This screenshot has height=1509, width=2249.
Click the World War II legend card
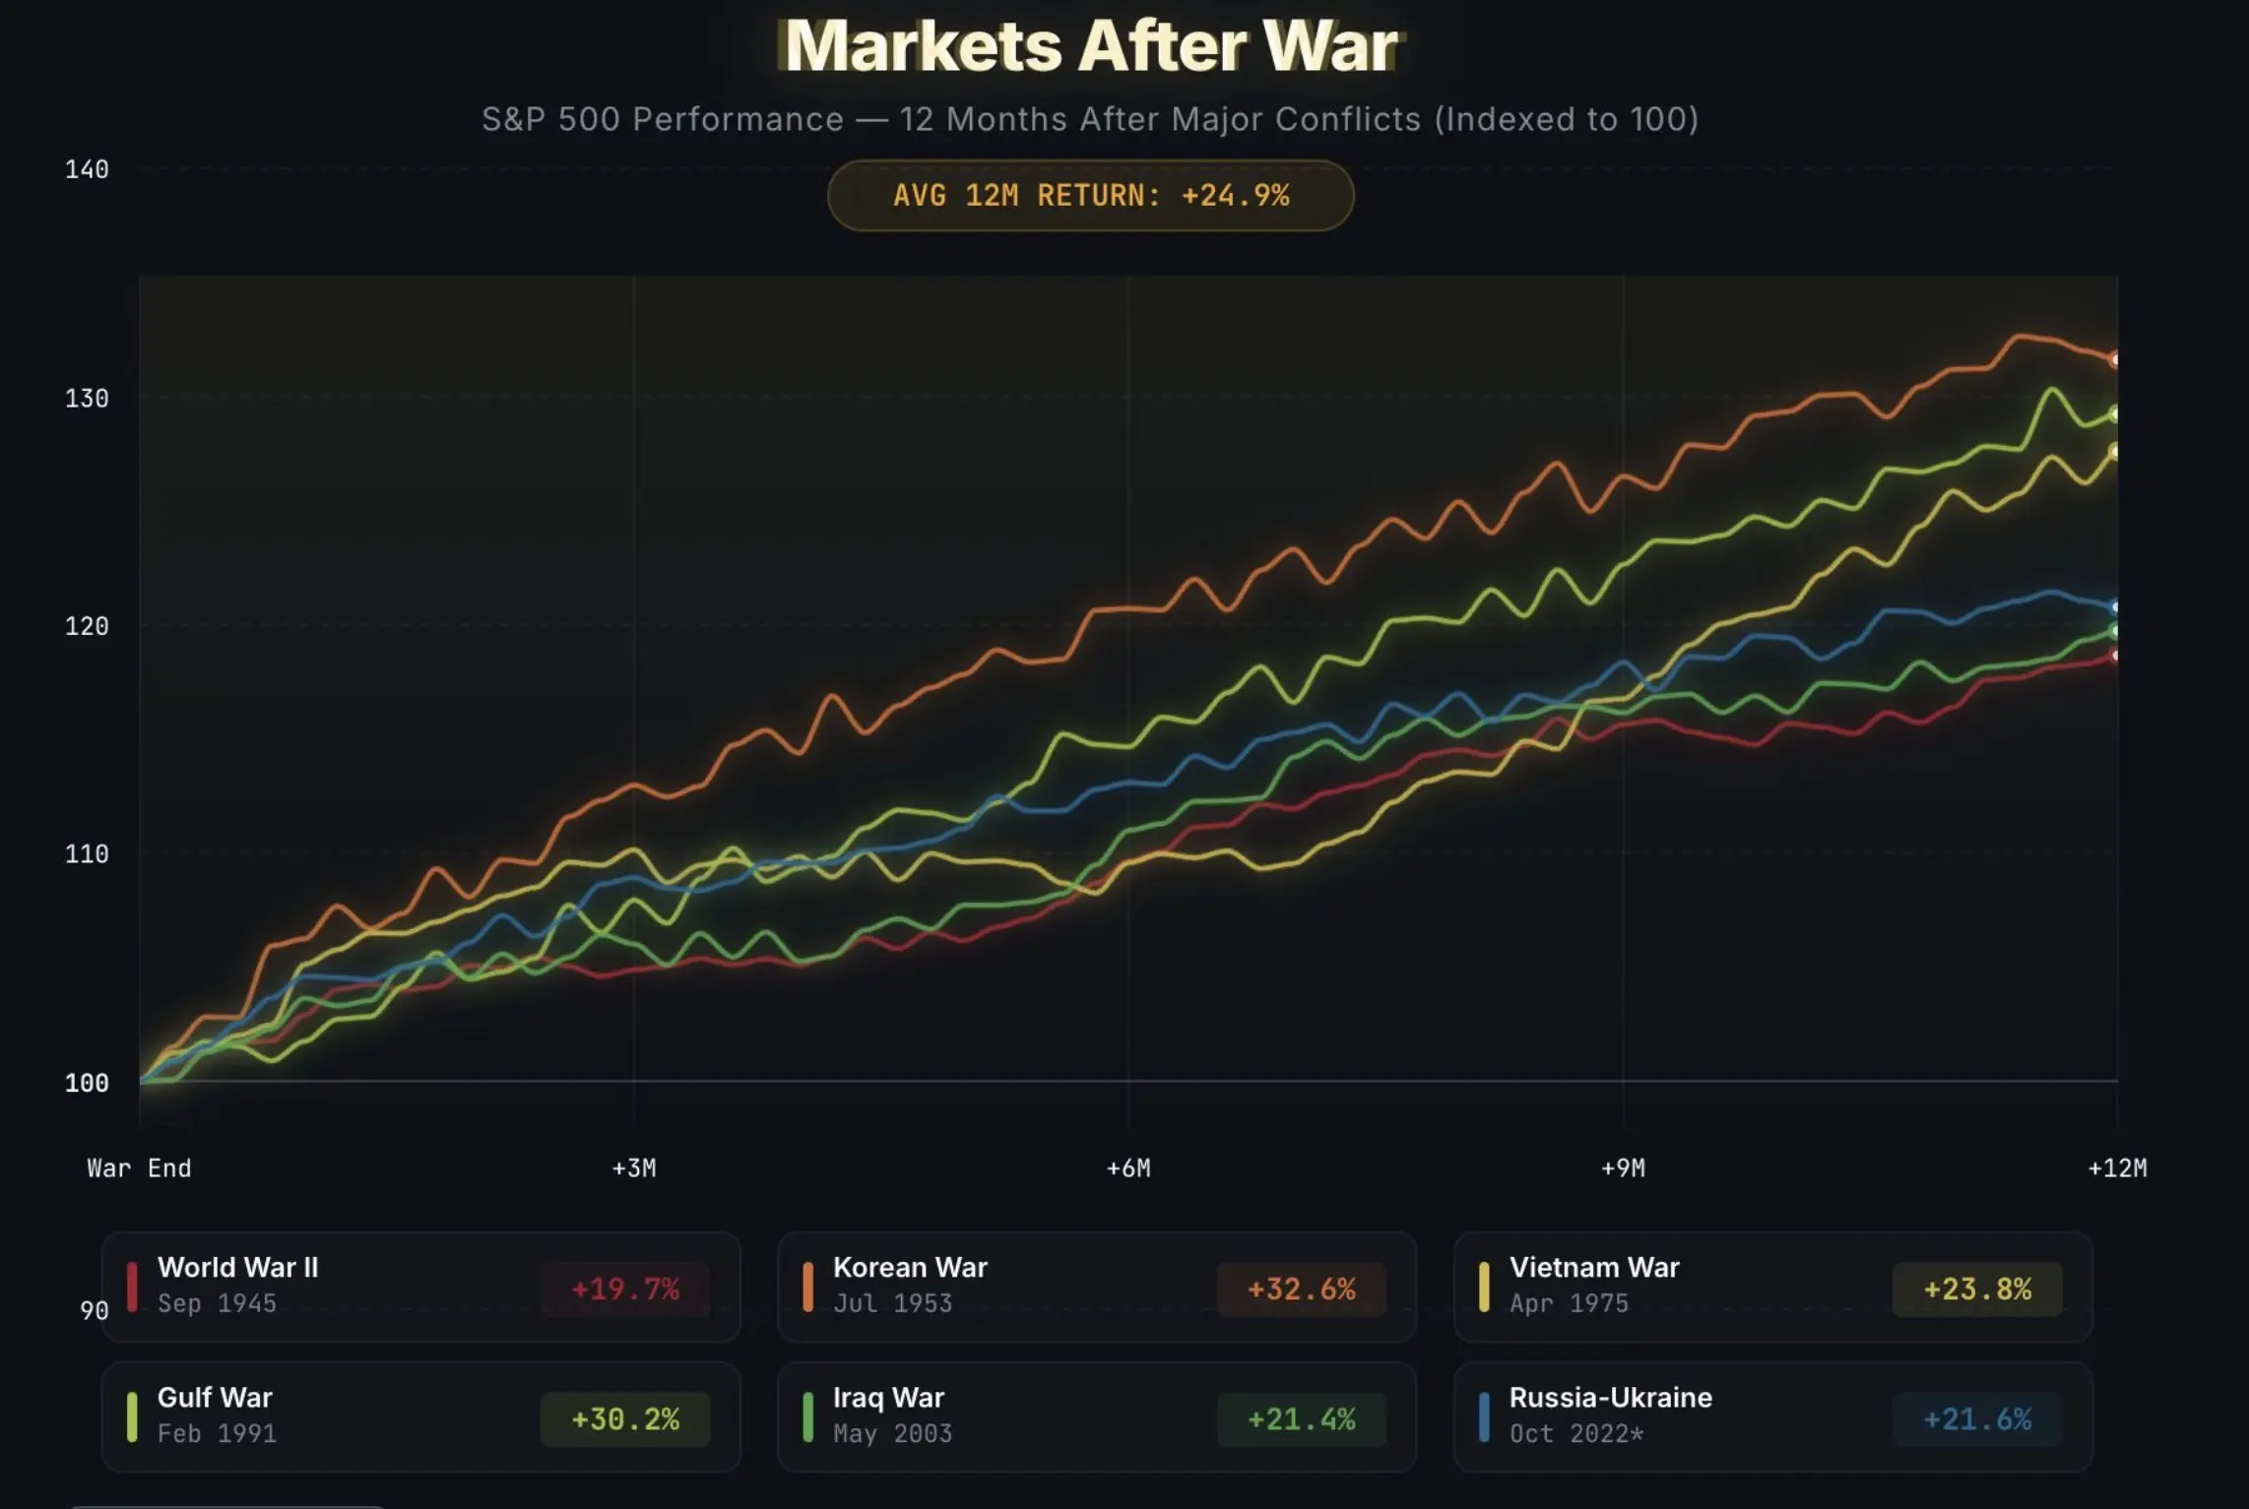(421, 1287)
